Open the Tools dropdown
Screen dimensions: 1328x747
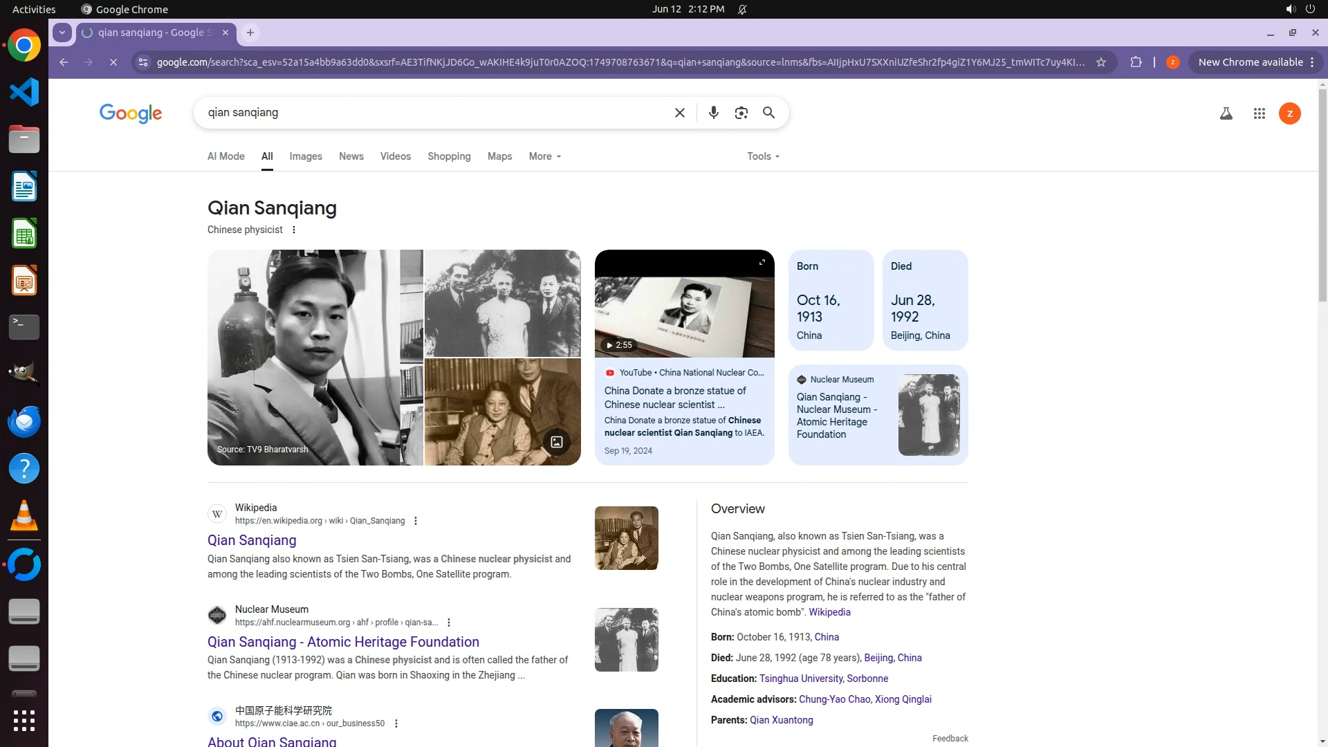tap(763, 156)
